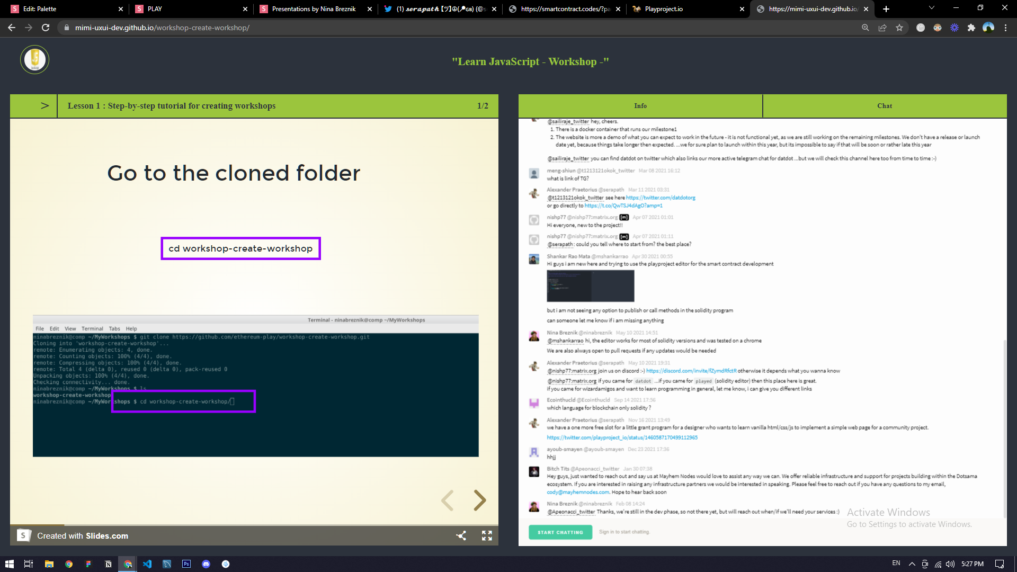Click the START CHATTING button
Viewport: 1017px width, 572px height.
point(560,532)
